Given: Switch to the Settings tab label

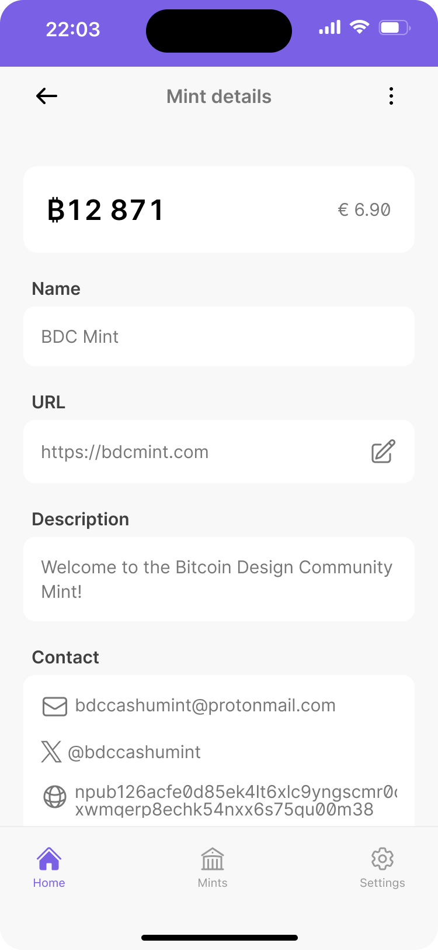Looking at the screenshot, I should coord(383,883).
